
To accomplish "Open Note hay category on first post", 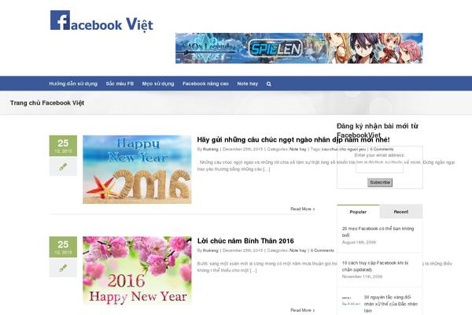I will click(297, 149).
